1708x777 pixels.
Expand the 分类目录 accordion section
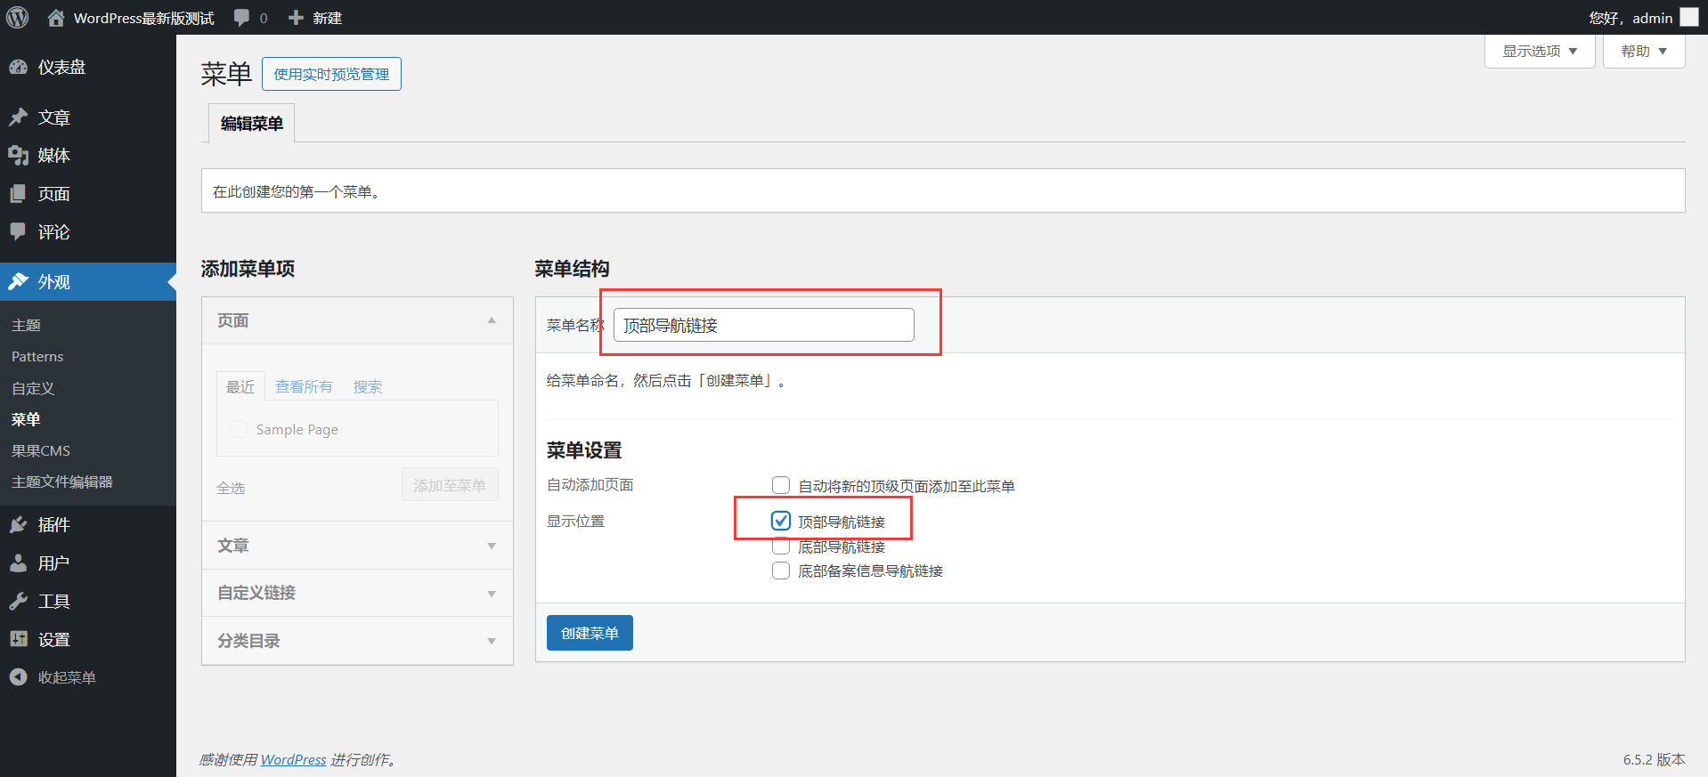coord(358,641)
